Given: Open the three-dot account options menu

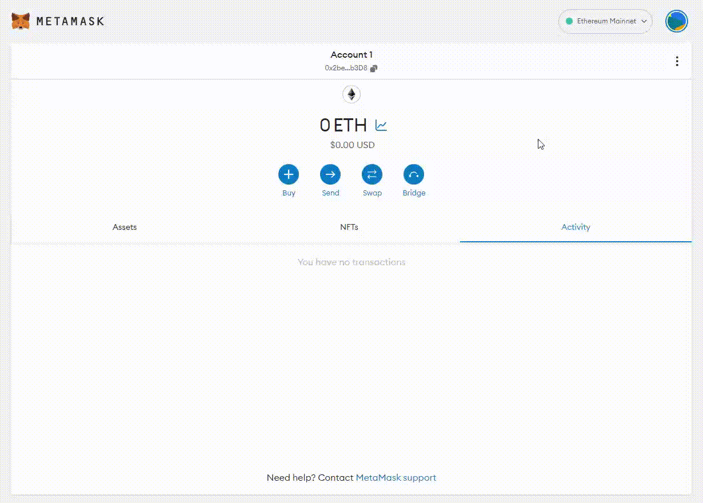Looking at the screenshot, I should tap(677, 61).
